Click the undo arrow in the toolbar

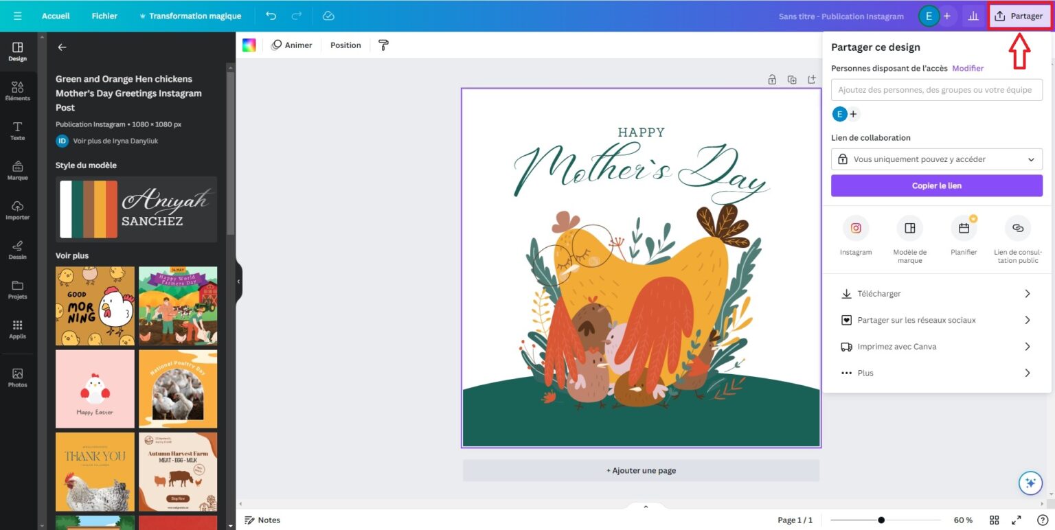271,16
